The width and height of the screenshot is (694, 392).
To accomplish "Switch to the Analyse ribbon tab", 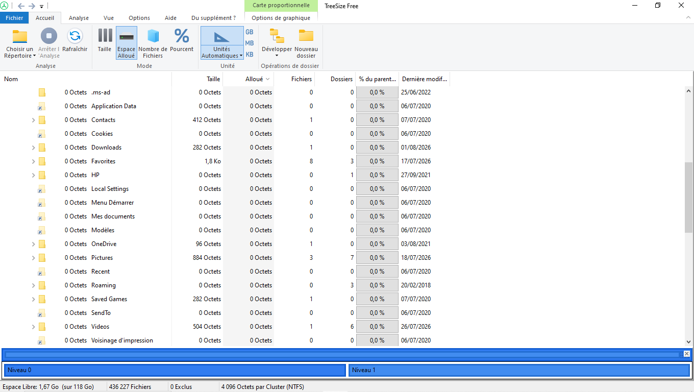I will [x=79, y=18].
